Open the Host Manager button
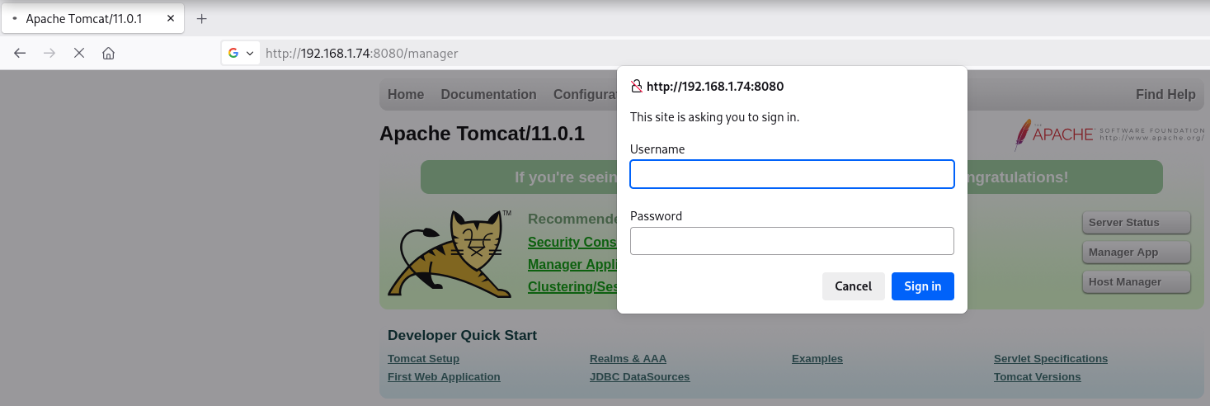Viewport: 1210px width, 406px height. [x=1136, y=282]
